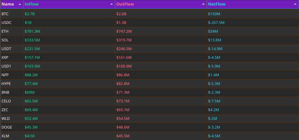299x140 pixels.
Task: Click the sort arrow in Name header
Action: (x=20, y=4)
